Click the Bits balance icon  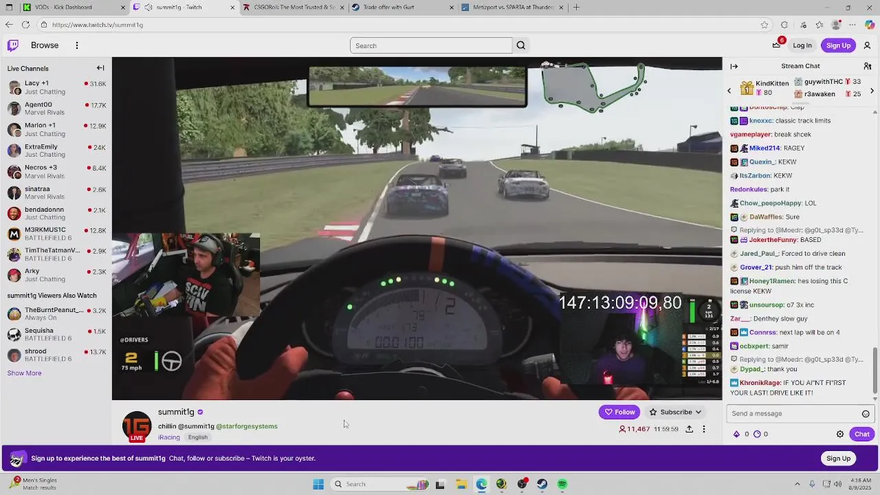pos(737,434)
